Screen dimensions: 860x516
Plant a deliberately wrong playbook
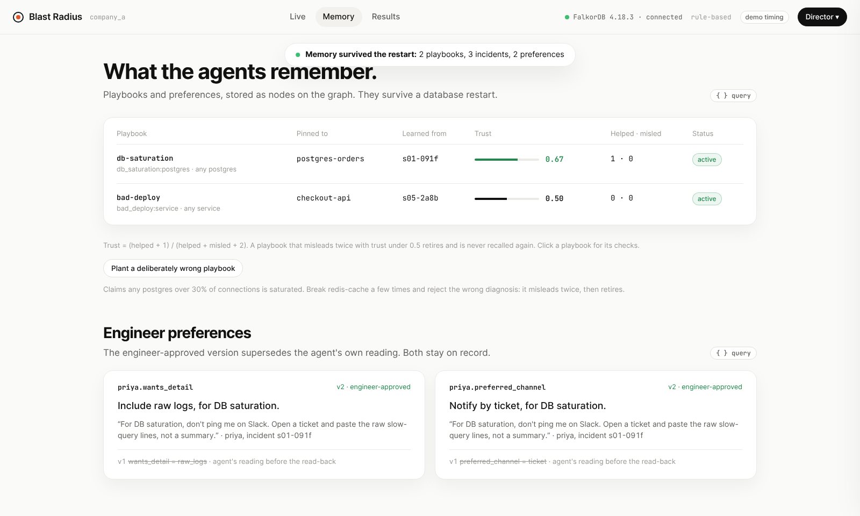click(173, 268)
